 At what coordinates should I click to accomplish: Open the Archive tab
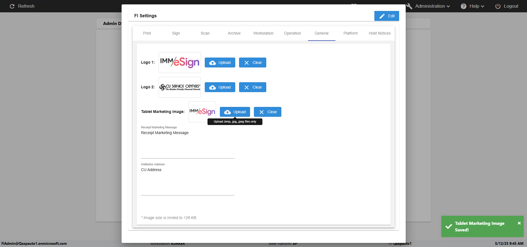point(234,33)
